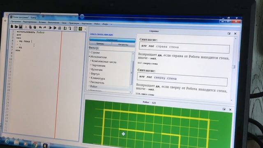
Task: Switch to the Алгоритмы help tab
Action: tap(123, 45)
